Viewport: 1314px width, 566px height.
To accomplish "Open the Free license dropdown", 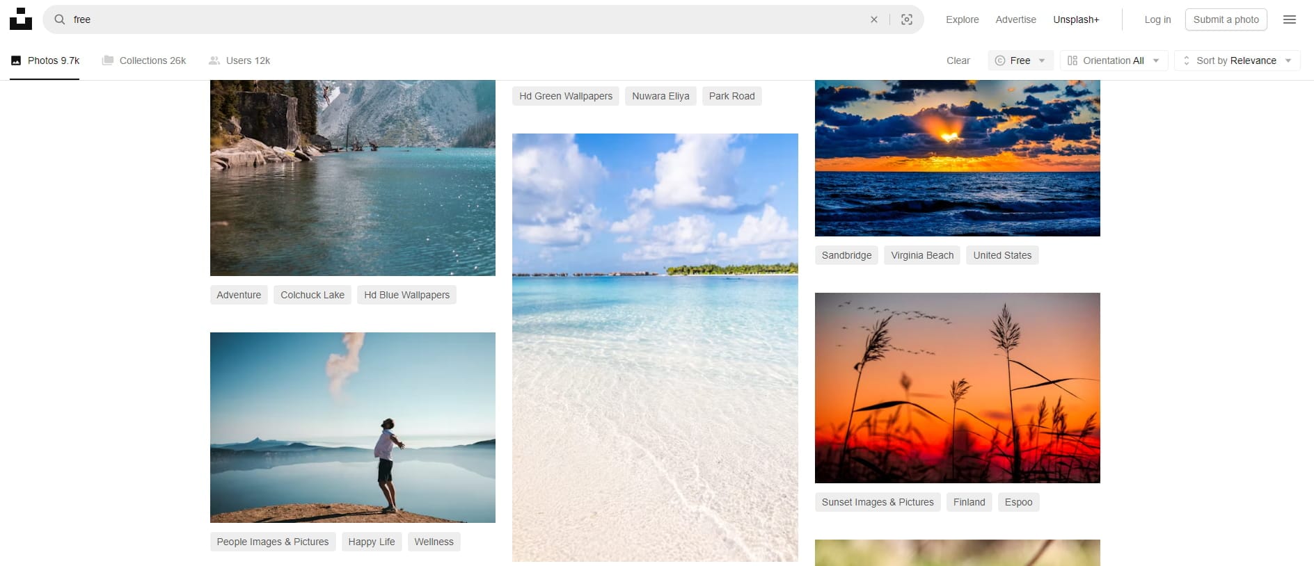I will (x=1020, y=60).
